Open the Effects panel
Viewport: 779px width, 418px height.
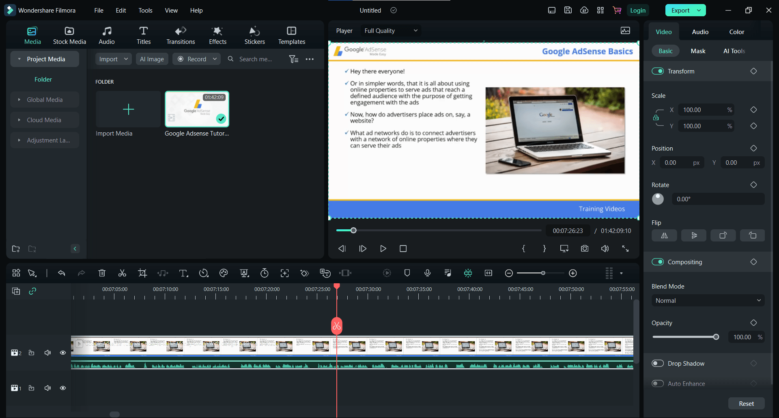(217, 36)
